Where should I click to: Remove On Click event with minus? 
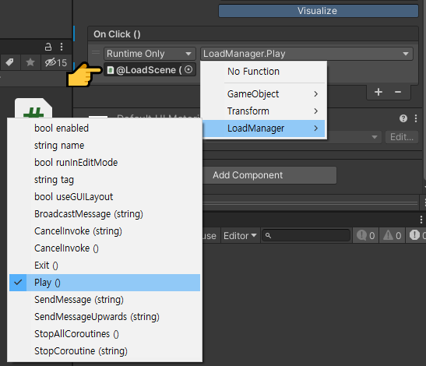tap(398, 92)
